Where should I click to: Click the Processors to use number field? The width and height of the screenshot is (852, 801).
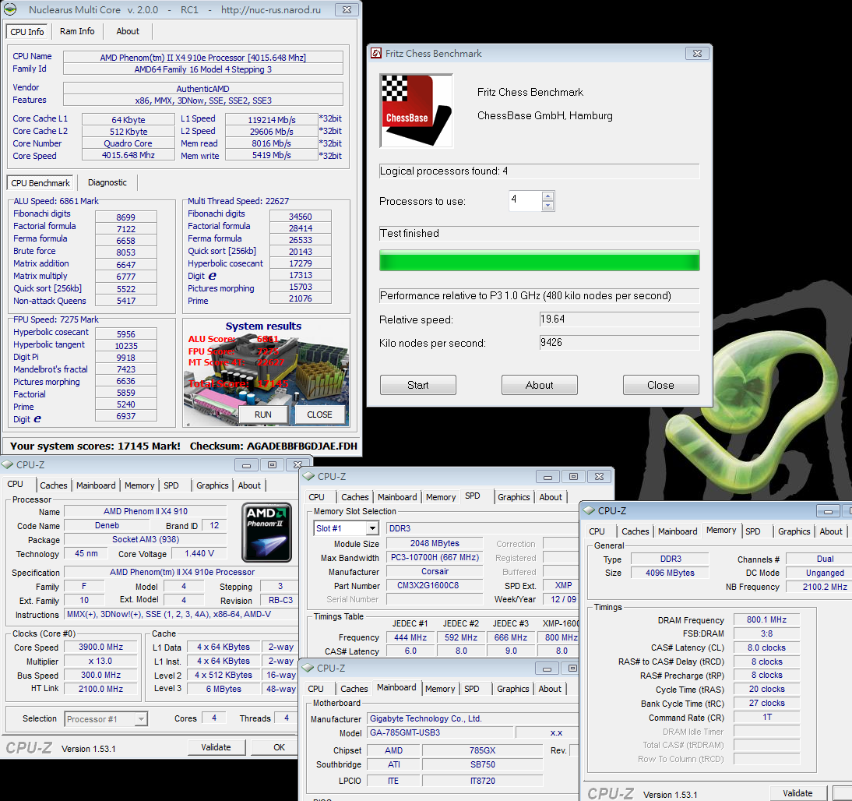(525, 201)
